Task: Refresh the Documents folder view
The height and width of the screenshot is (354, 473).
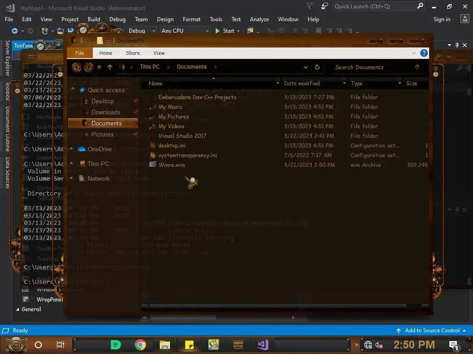Action: 317,67
